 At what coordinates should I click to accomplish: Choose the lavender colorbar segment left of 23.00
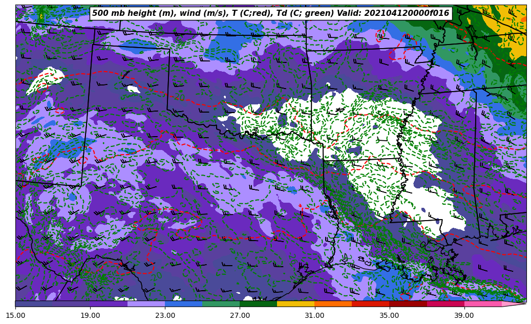[x=146, y=304]
